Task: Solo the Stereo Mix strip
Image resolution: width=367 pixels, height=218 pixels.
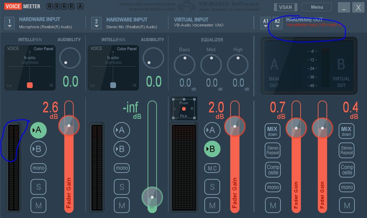Action: (x=122, y=187)
